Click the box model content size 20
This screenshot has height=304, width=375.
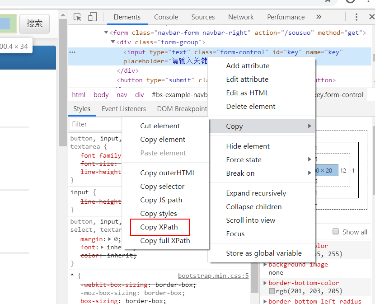(327, 171)
